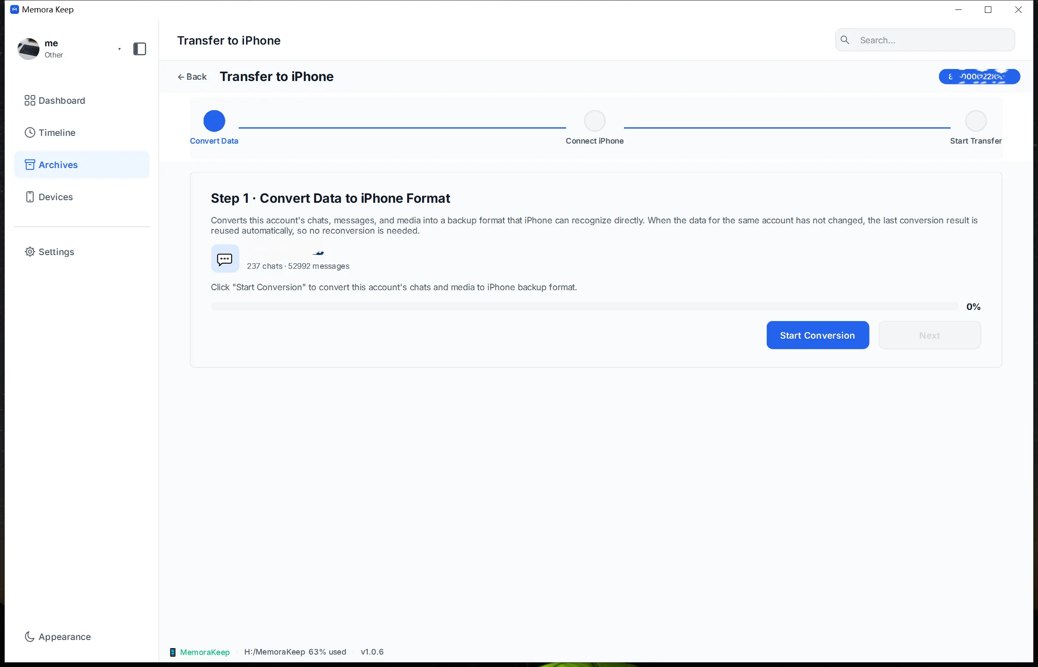
Task: Select Archives in the sidebar
Action: [x=82, y=165]
